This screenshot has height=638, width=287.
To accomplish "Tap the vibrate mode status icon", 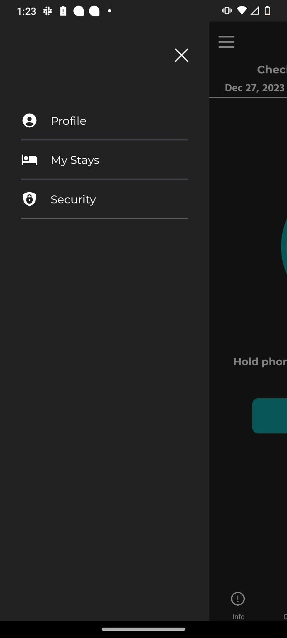I will pyautogui.click(x=227, y=11).
